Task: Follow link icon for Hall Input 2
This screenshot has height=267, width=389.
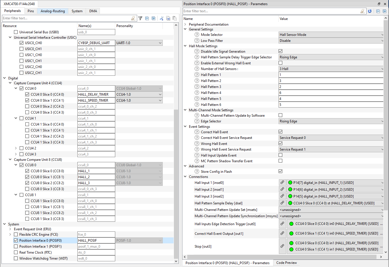Action: [x=282, y=189]
